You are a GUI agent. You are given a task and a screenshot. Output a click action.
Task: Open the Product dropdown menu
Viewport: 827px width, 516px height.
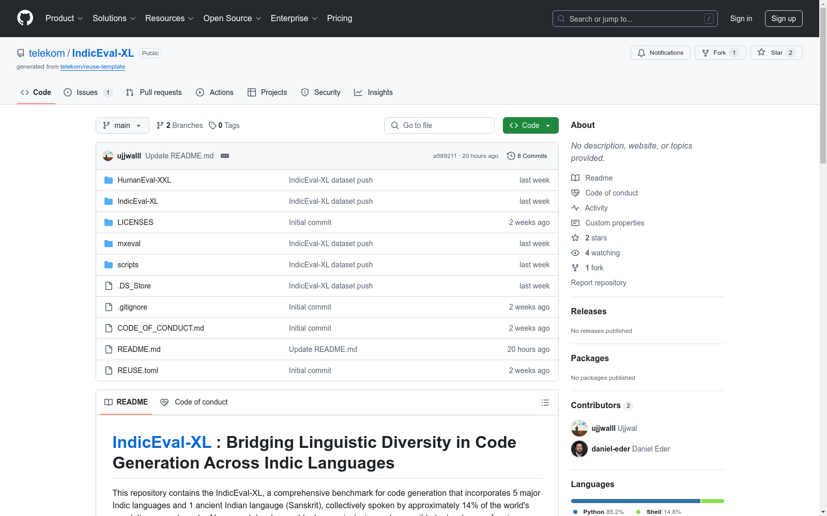64,19
